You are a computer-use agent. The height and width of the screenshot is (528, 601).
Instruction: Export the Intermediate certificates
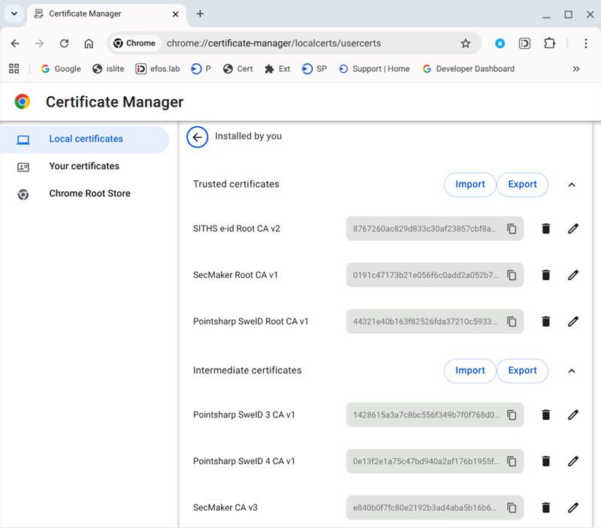[x=522, y=371]
